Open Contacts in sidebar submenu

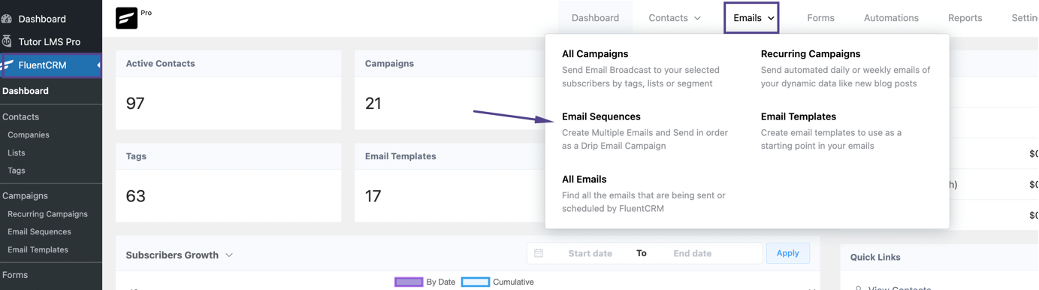(x=21, y=116)
